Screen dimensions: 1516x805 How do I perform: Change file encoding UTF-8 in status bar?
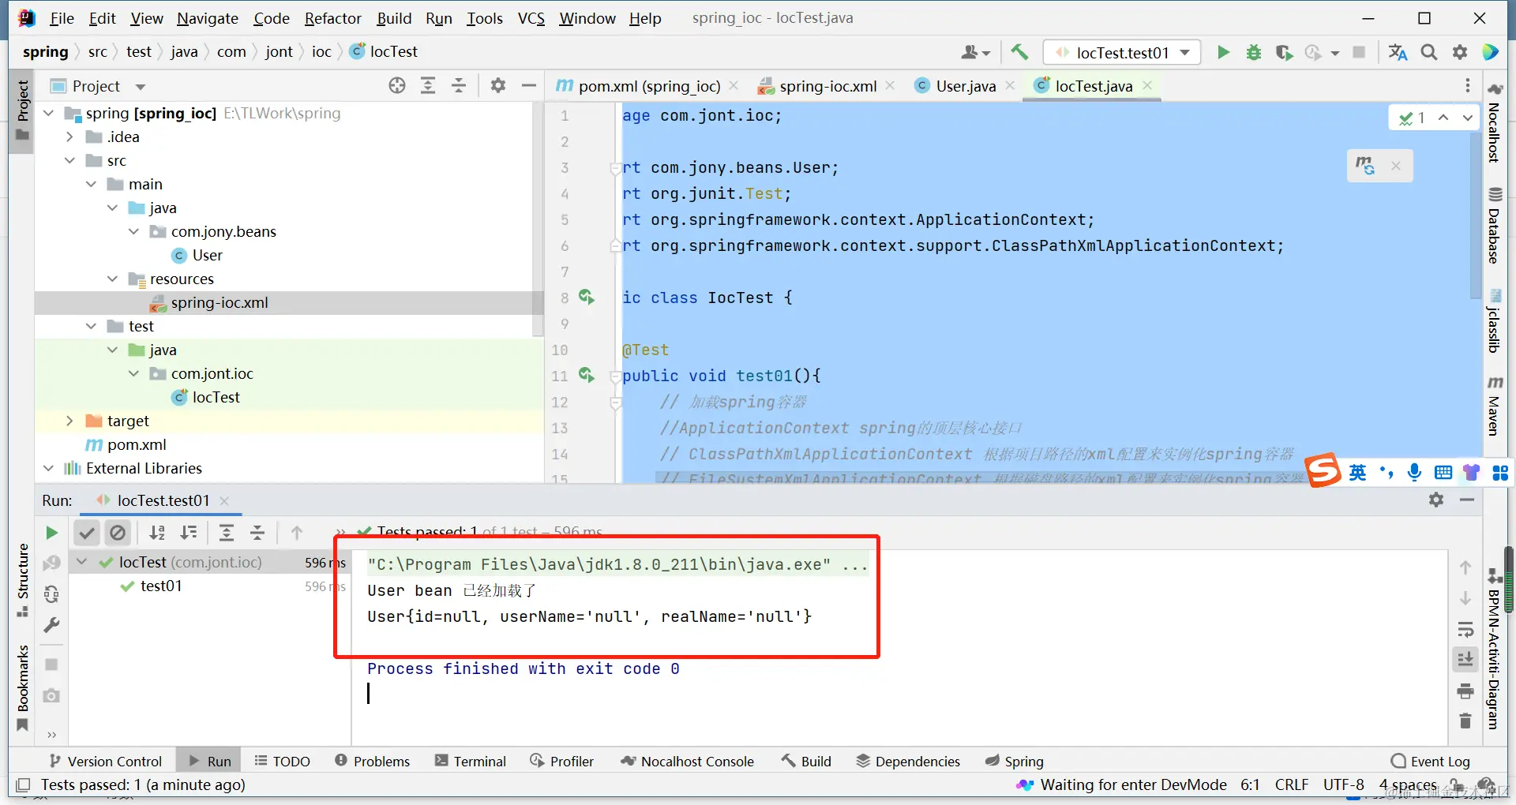coord(1343,784)
